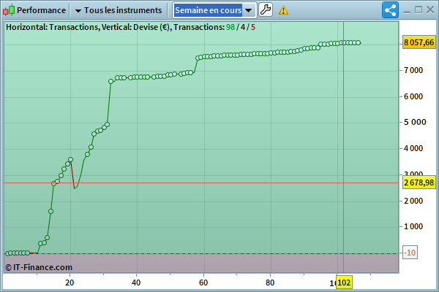Viewport: 439px width, 292px height.
Task: Click the green 98 winning transactions count
Action: pyautogui.click(x=230, y=27)
